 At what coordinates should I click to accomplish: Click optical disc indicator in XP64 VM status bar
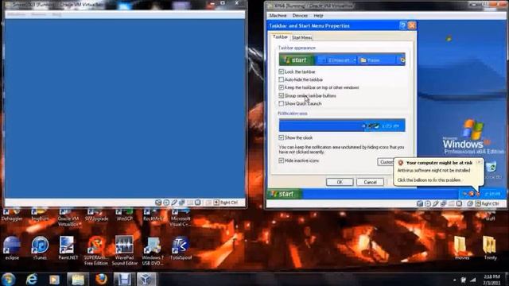point(428,203)
